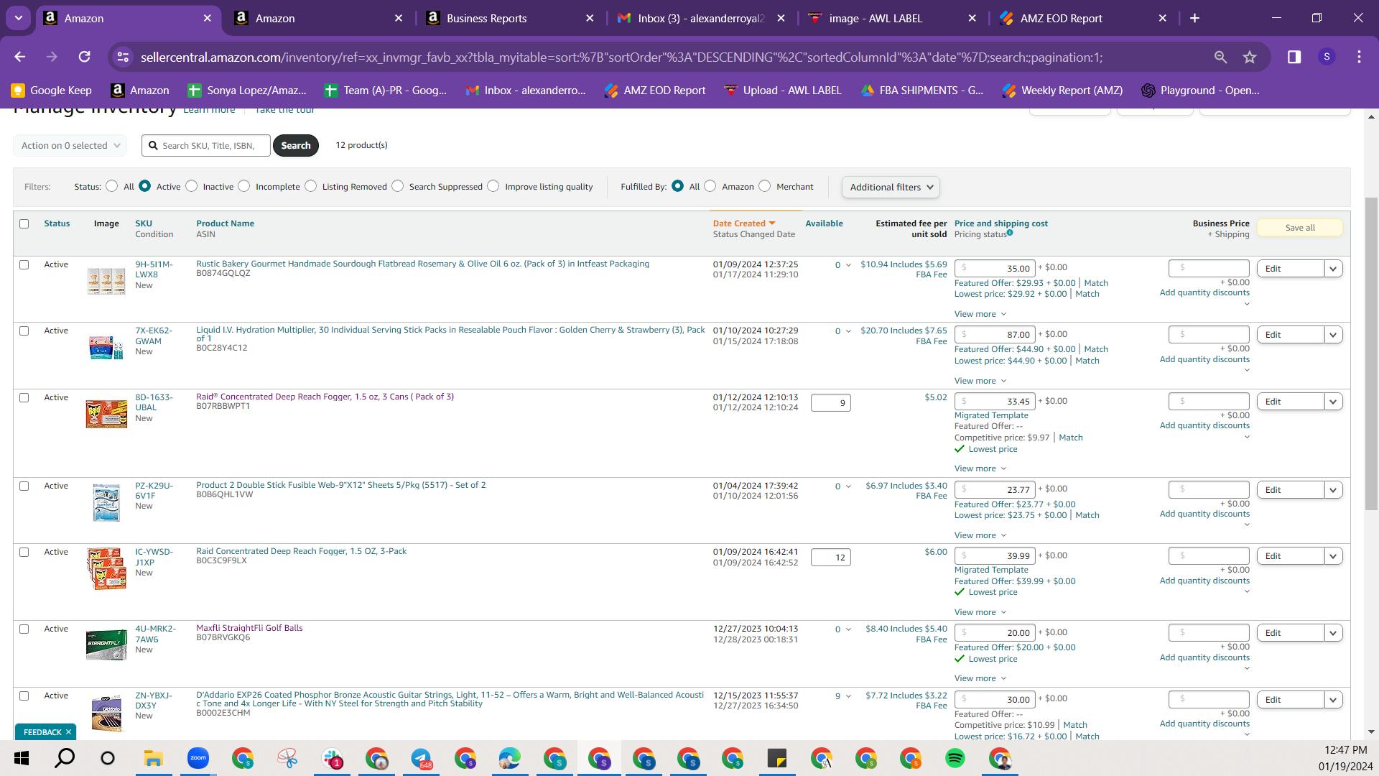Screen dimensions: 1379x776
Task: Open Zoom from the taskbar
Action: [x=198, y=758]
